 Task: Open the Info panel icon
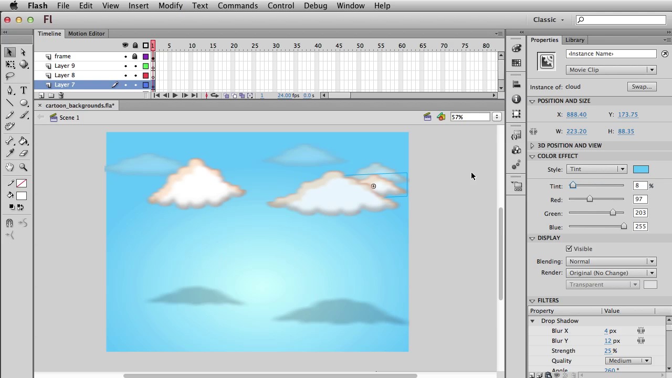click(x=517, y=99)
